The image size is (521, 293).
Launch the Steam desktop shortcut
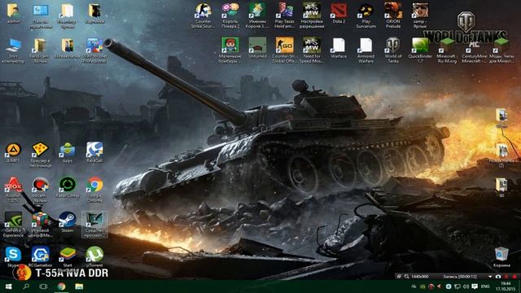68,222
